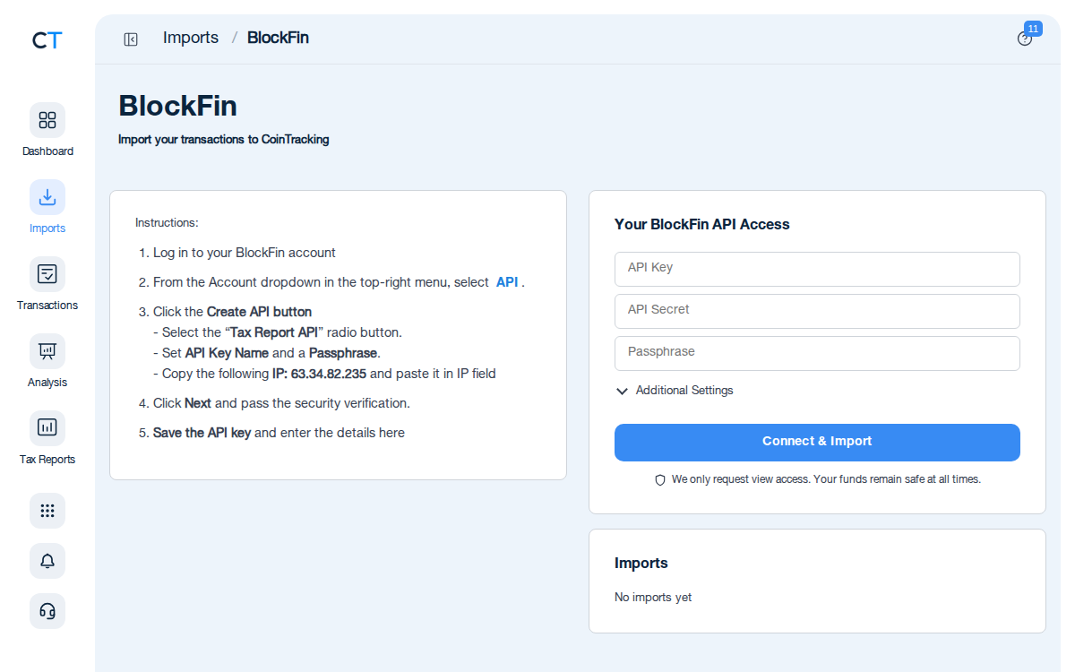The image size is (1075, 672).
Task: Select the Transactions label in sidebar
Action: [47, 306]
